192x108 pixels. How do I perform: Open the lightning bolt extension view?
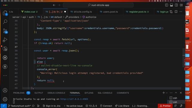pyautogui.click(x=5, y=67)
